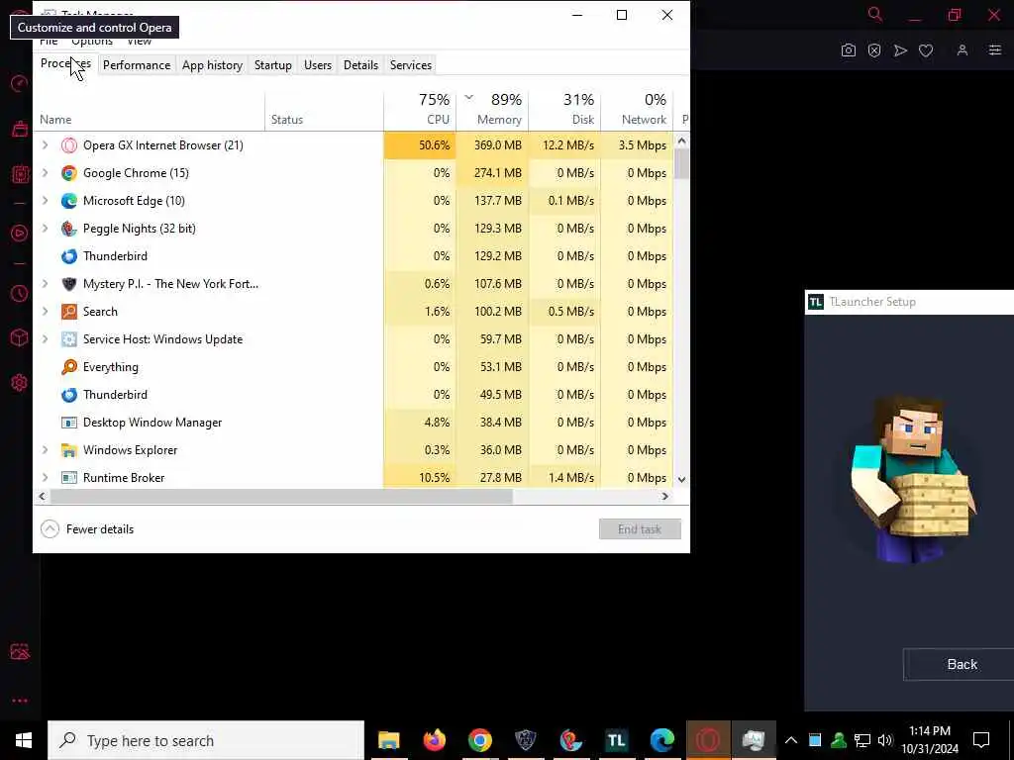
Task: Open Firefox from the taskbar
Action: coord(435,740)
